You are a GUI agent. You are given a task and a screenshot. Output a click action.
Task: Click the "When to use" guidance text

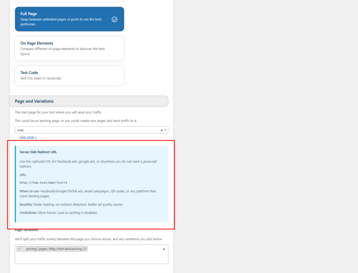[88, 194]
